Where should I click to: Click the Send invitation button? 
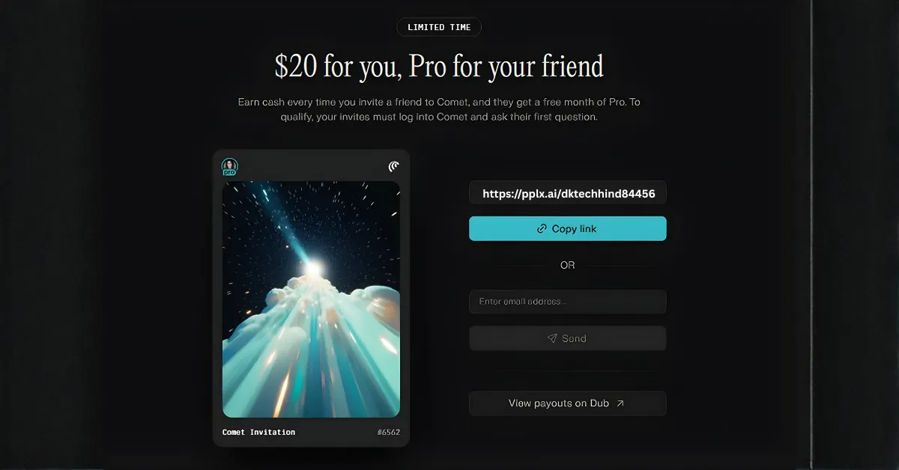pos(567,338)
